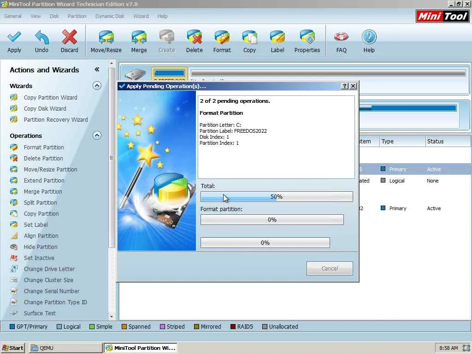Choose Surface Test operation
Image resolution: width=472 pixels, height=354 pixels.
40,313
